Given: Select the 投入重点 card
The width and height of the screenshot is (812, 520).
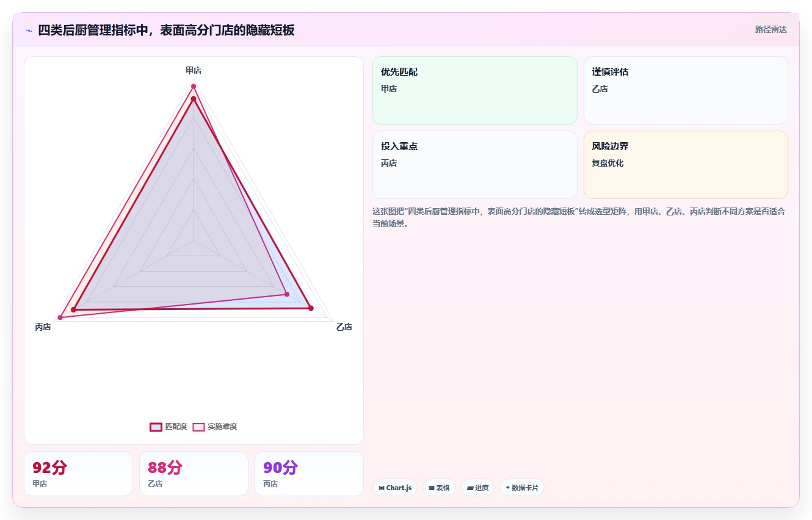Looking at the screenshot, I should coord(475,165).
